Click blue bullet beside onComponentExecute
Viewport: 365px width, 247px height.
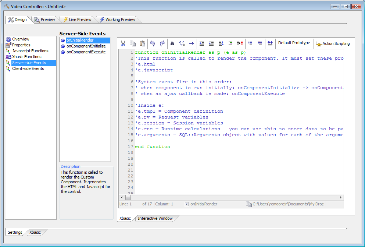(63, 52)
